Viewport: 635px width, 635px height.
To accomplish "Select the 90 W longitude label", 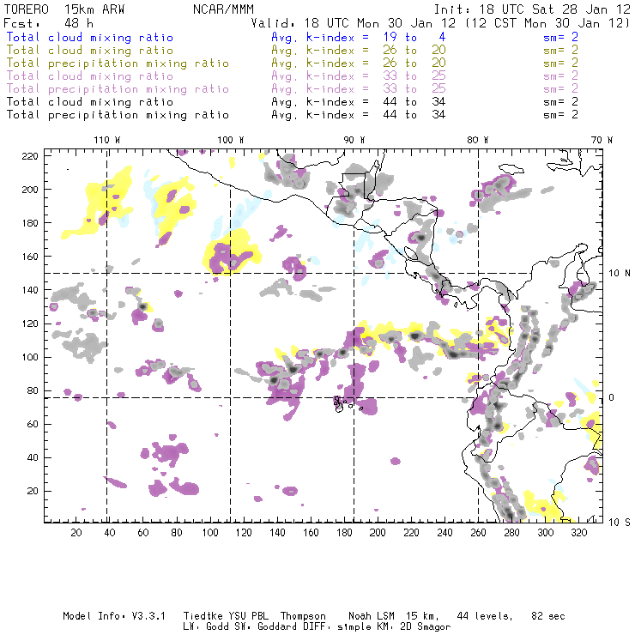I will click(x=354, y=140).
